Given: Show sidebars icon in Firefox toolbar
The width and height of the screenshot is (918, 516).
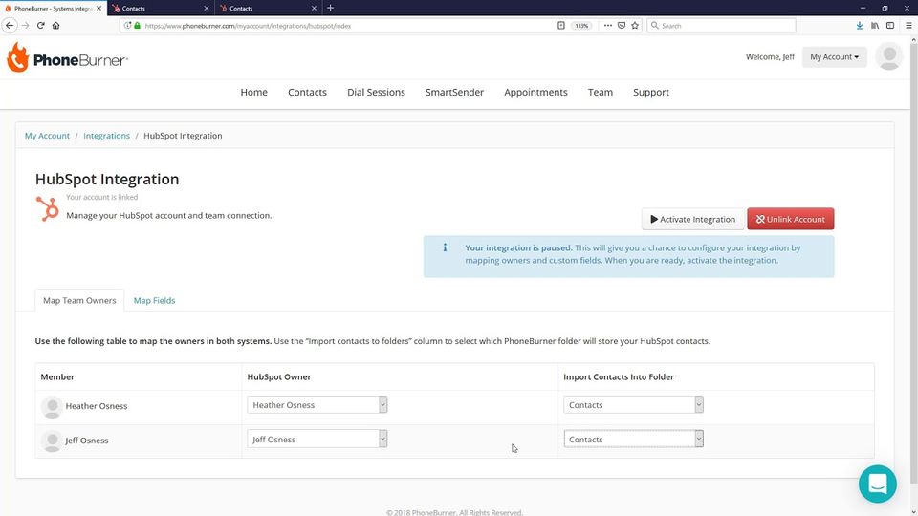Looking at the screenshot, I should pos(890,25).
